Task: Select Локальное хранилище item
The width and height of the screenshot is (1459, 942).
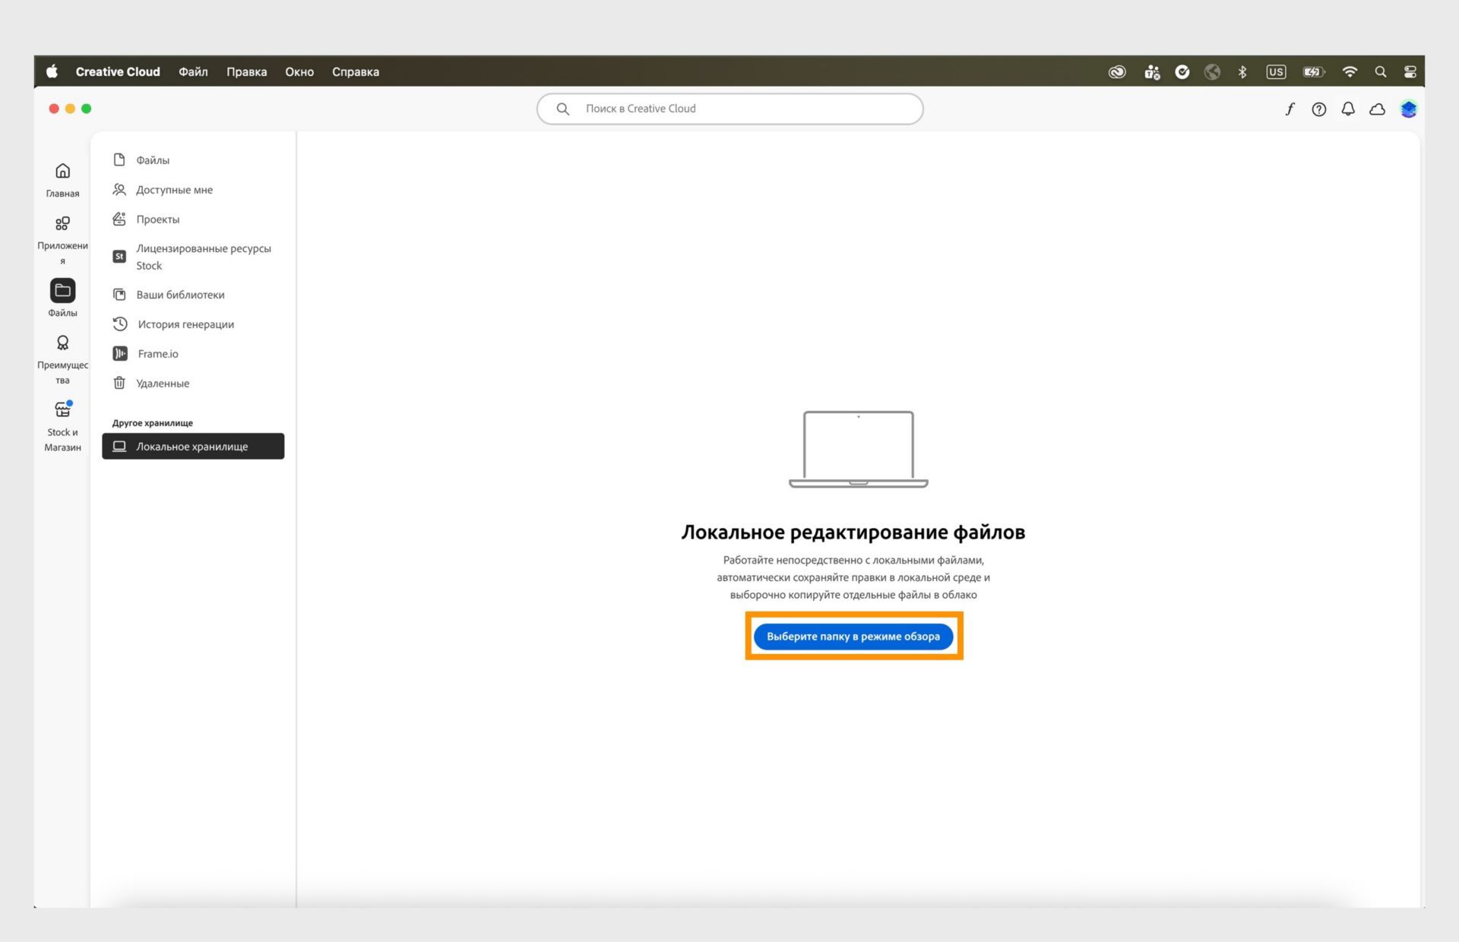Action: pos(193,447)
